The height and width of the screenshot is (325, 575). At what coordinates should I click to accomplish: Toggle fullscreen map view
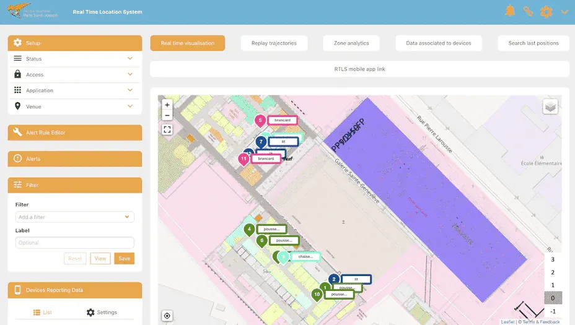[167, 129]
